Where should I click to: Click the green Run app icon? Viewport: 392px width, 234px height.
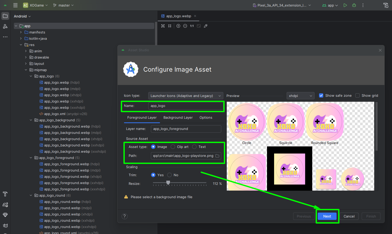(345, 5)
